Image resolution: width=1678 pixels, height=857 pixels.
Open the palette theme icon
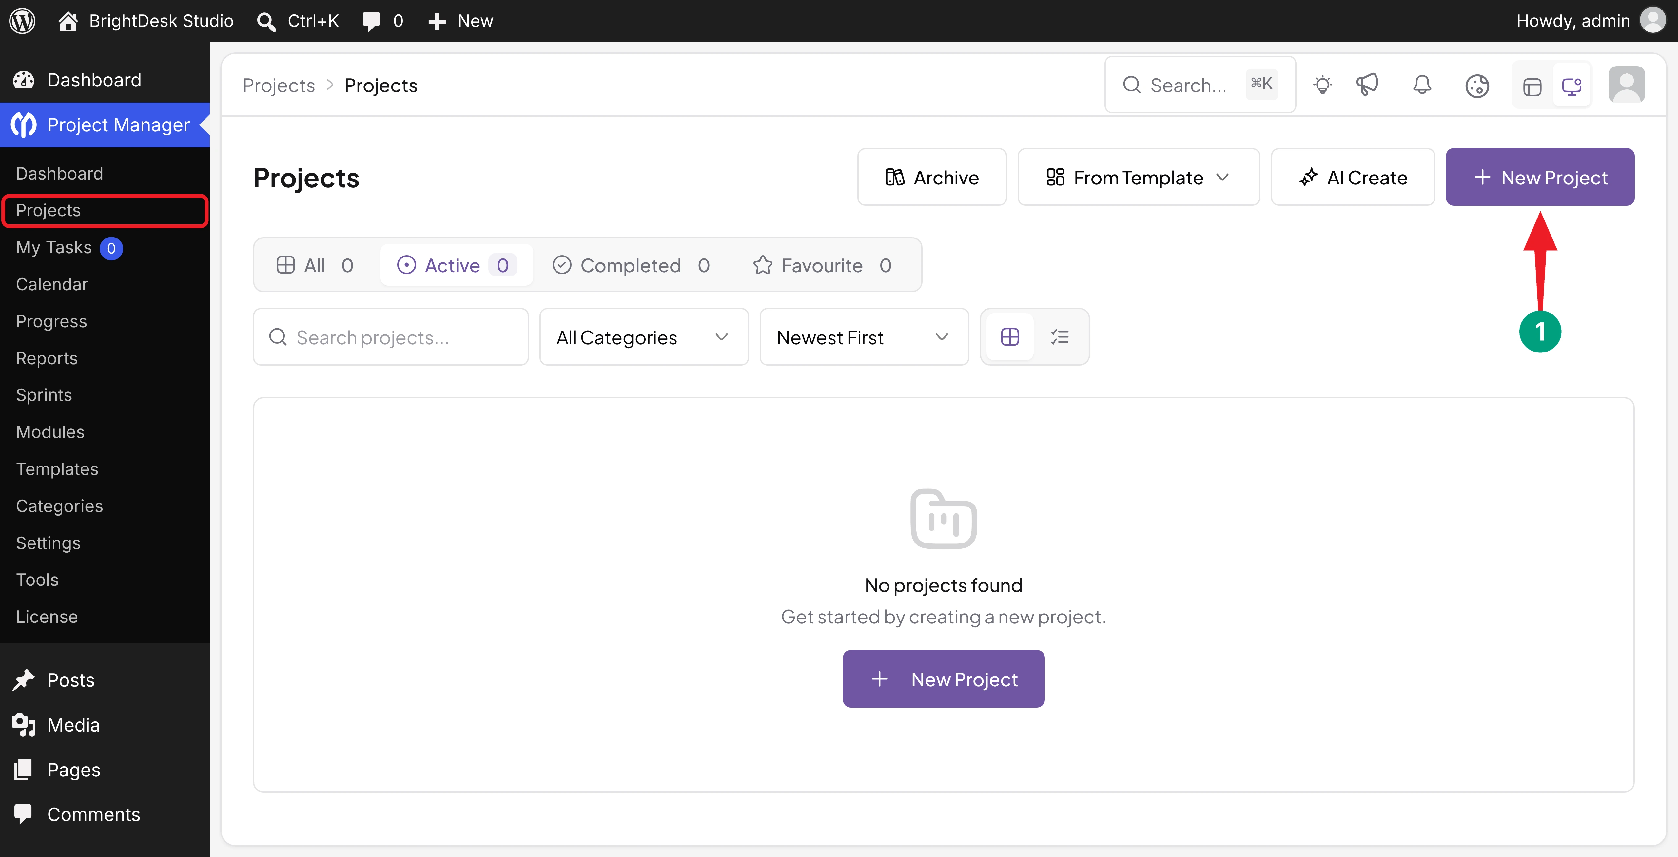1477,85
